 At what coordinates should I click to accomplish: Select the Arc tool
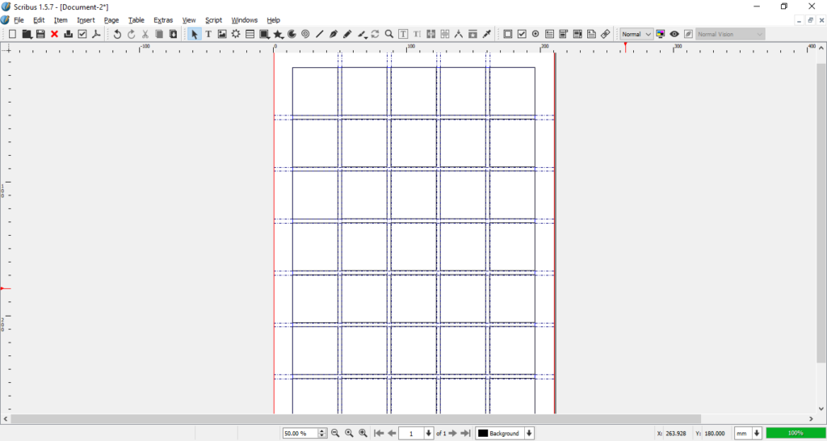(x=292, y=34)
